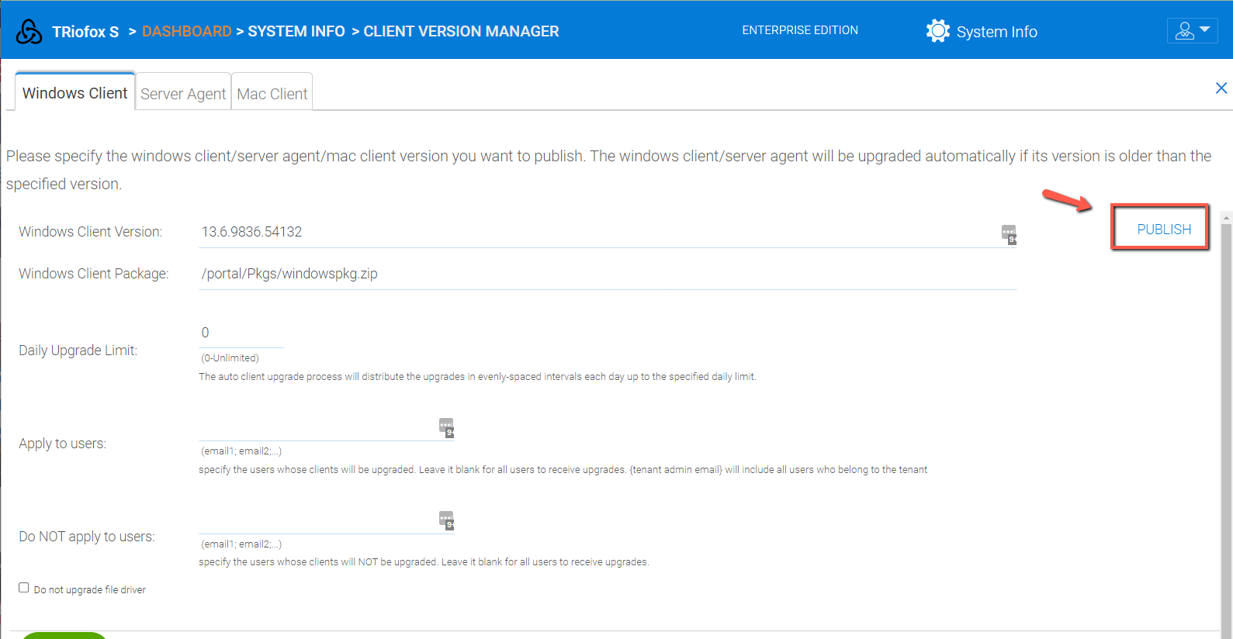Click the scrollbar up arrow on the right

[x=1226, y=218]
